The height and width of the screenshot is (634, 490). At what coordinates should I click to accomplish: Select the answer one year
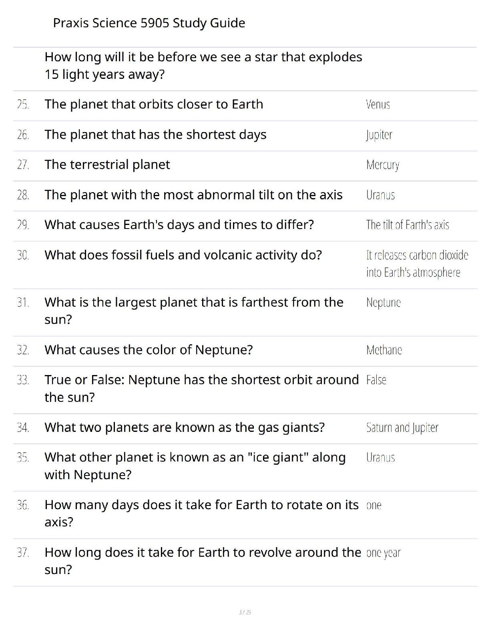(383, 553)
